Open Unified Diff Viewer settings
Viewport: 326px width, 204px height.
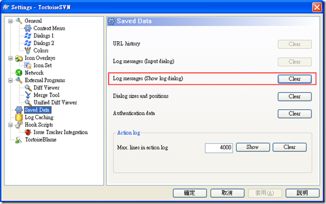[55, 103]
